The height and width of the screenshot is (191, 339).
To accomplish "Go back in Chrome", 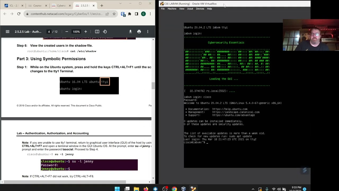I will click(x=5, y=14).
